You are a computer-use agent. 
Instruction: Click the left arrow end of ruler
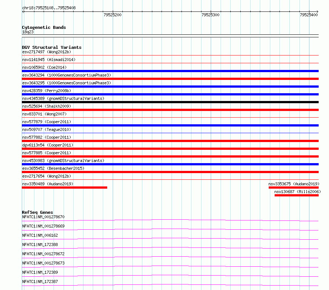click(x=23, y=12)
